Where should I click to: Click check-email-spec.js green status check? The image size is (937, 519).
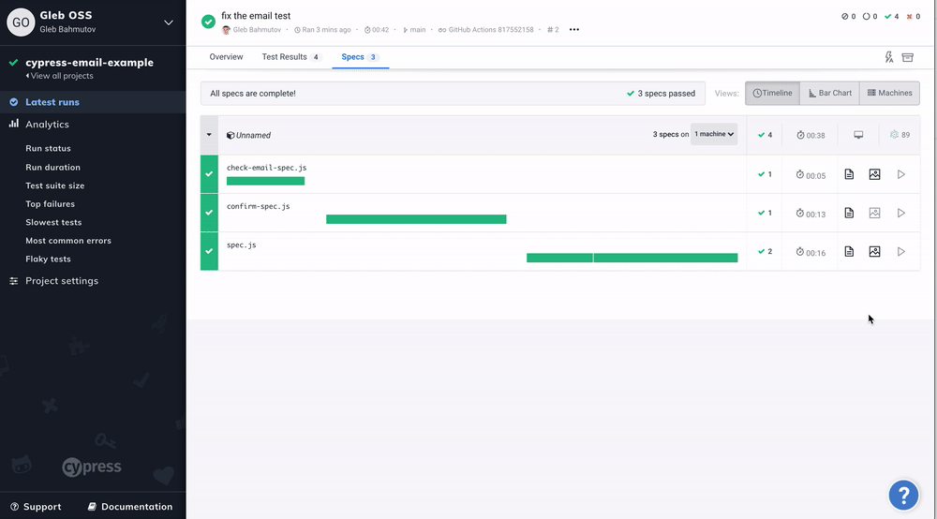(x=209, y=174)
